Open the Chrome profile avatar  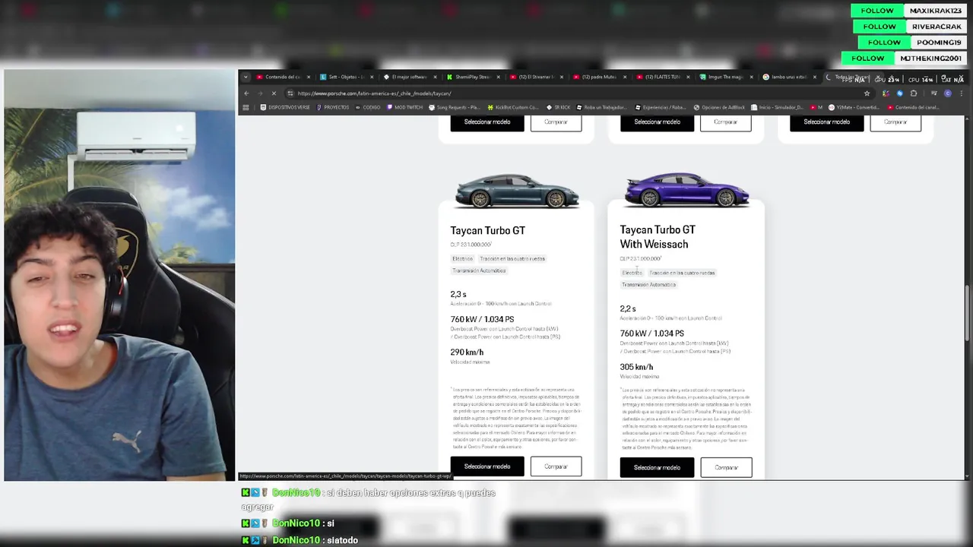point(947,93)
